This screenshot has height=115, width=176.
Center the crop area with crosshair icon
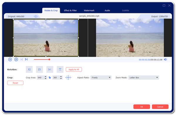[x=68, y=78]
